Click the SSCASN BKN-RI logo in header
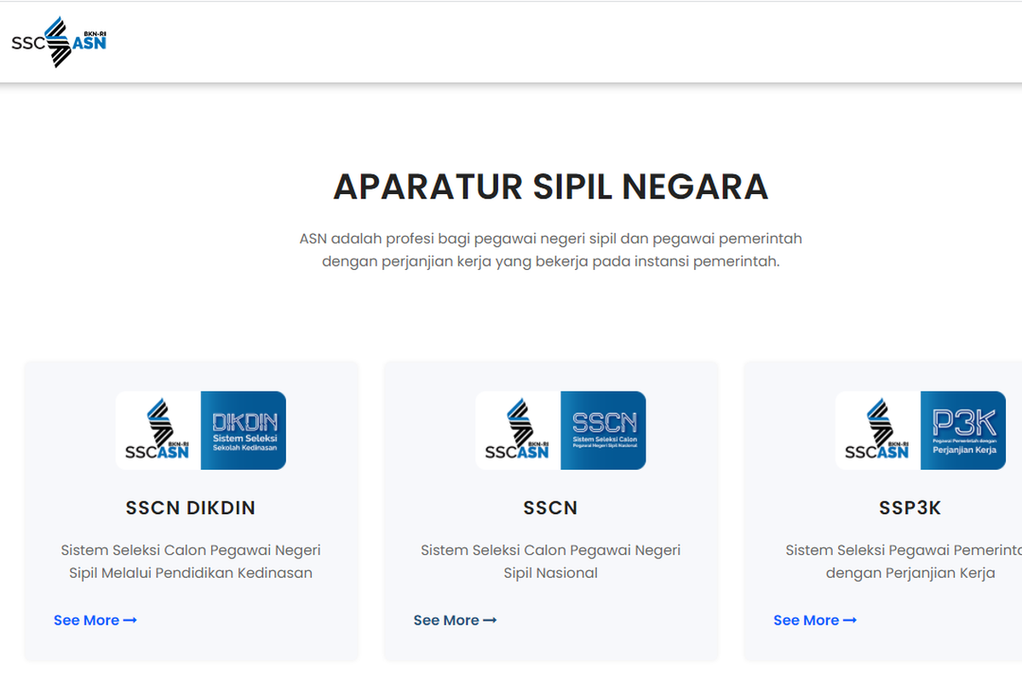 (x=59, y=42)
